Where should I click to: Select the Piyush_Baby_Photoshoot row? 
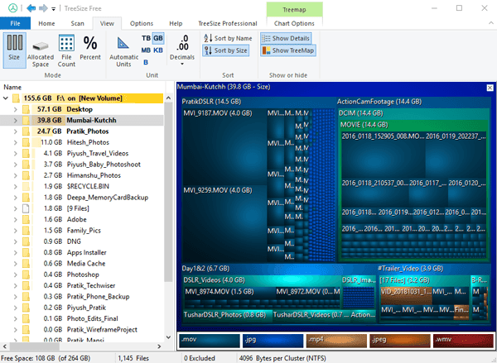pyautogui.click(x=82, y=165)
